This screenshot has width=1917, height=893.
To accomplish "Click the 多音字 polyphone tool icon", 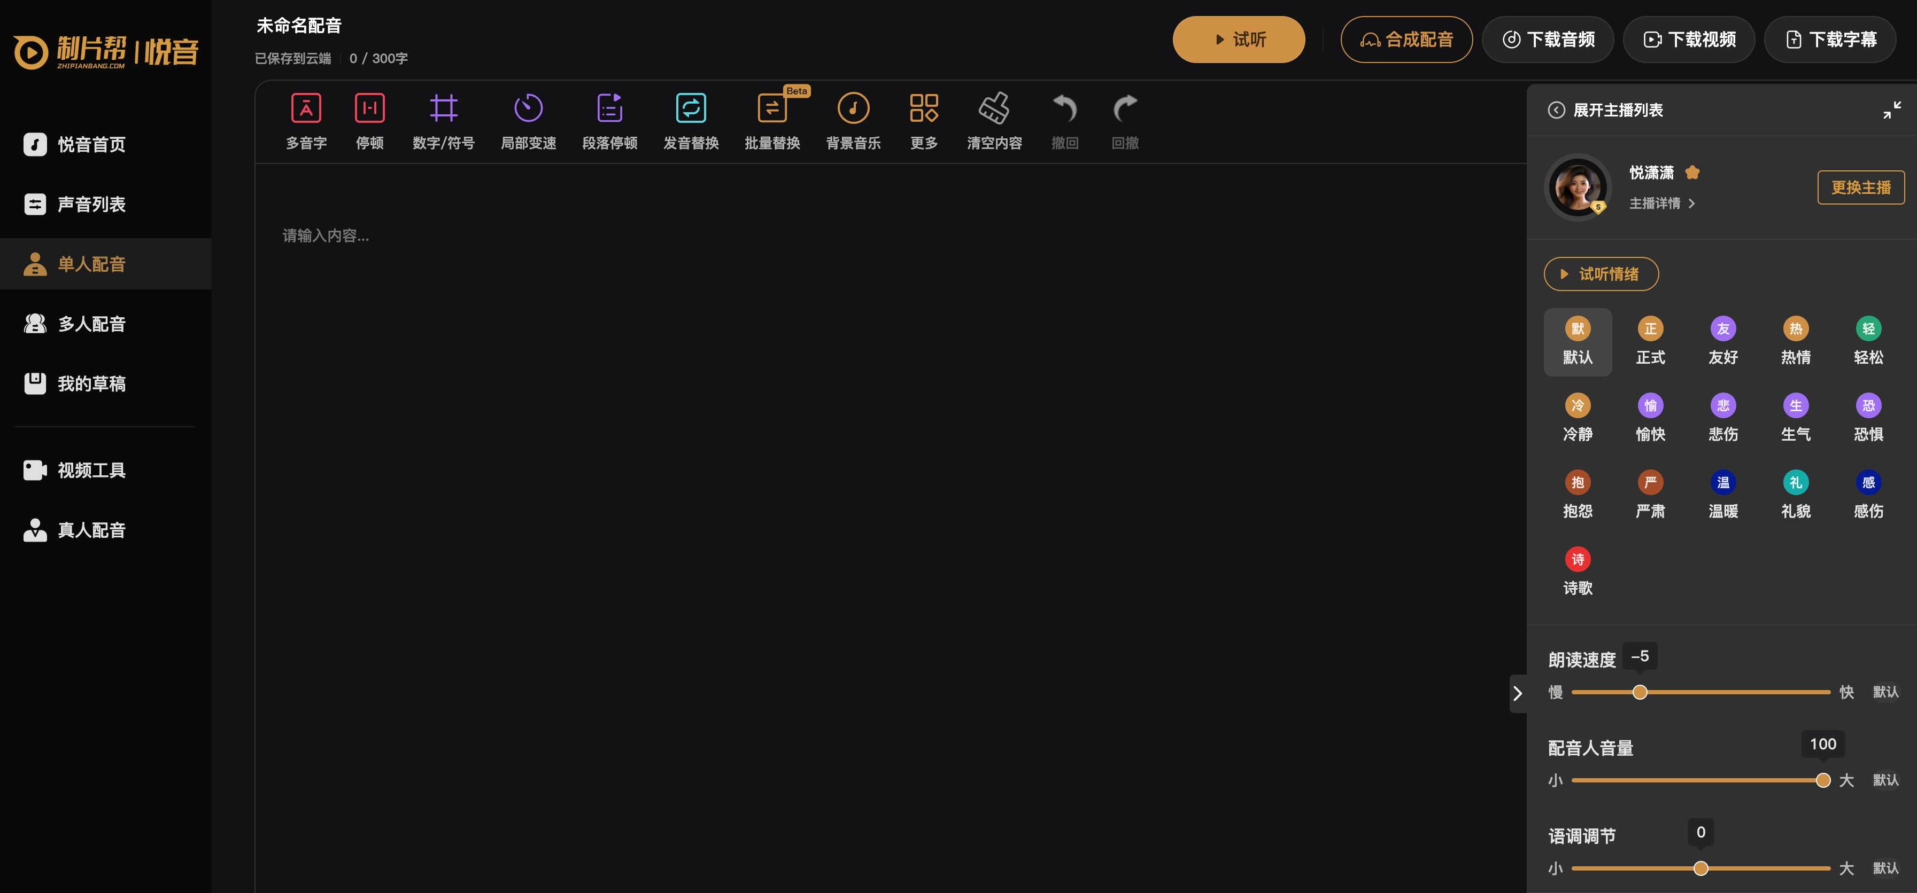I will 306,108.
